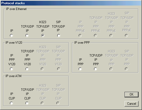Choose SIP over V120 radio button

coord(59,69)
